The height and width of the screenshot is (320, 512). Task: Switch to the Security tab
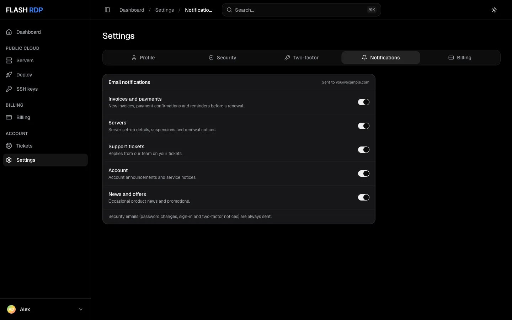tap(223, 58)
